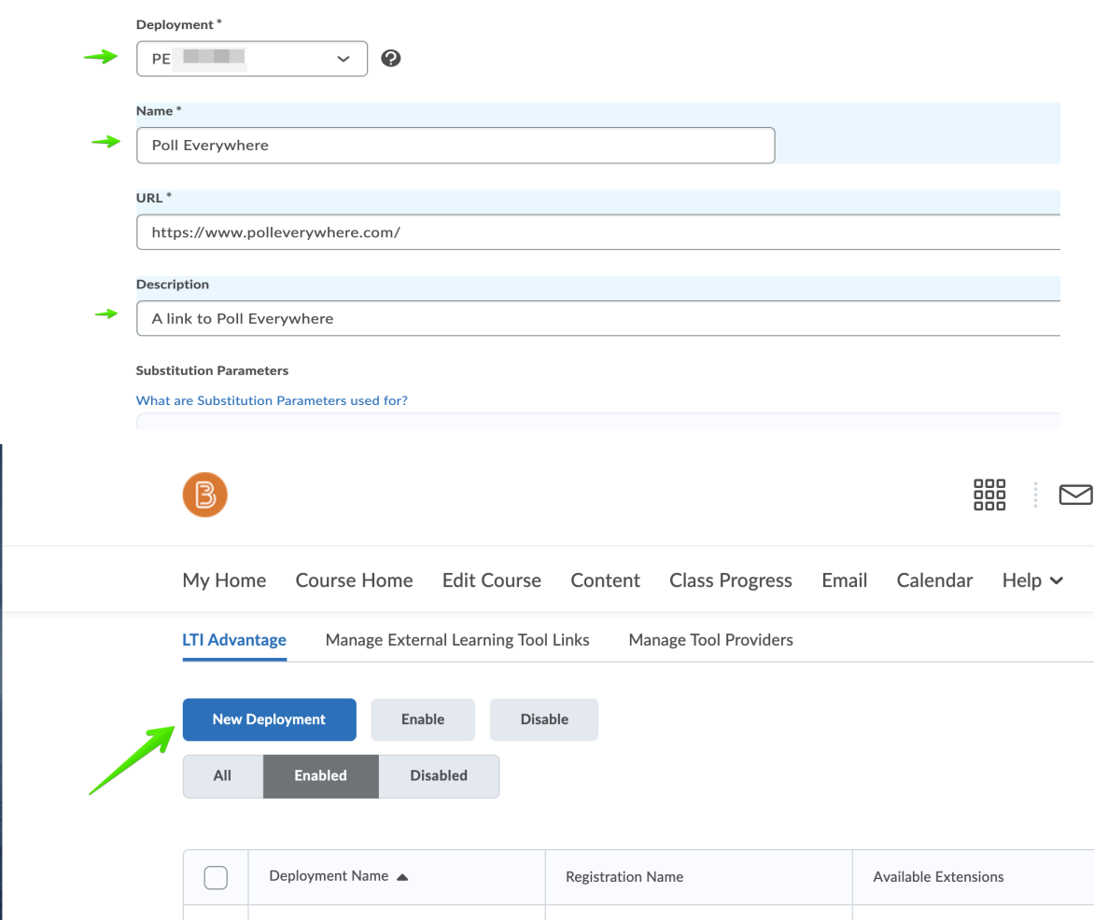This screenshot has width=1094, height=920.
Task: Click the Enable button
Action: click(423, 719)
